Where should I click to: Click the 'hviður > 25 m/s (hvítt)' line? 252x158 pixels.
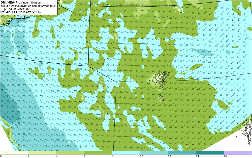14,6
